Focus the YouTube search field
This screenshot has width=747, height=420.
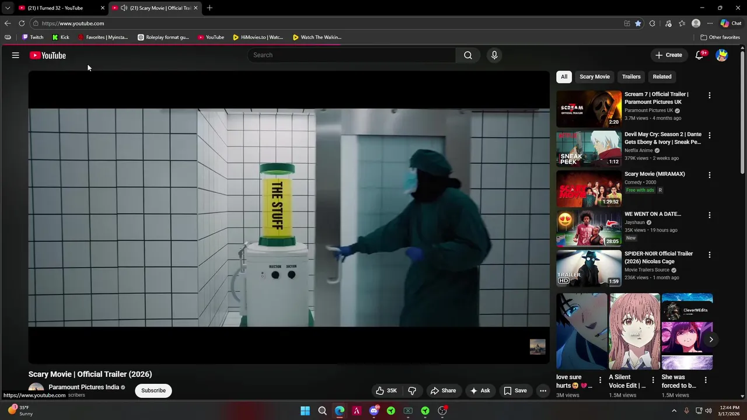[351, 55]
